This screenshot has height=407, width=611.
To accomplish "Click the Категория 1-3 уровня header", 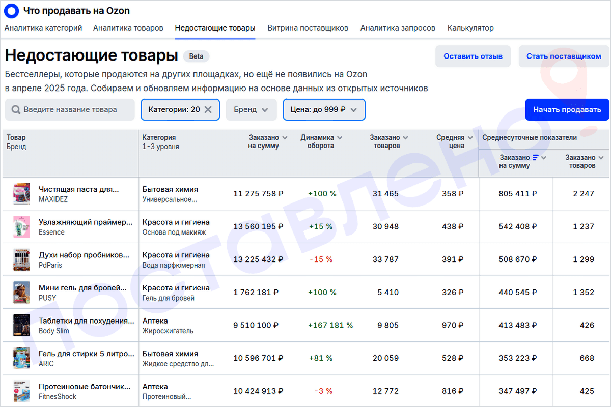I will click(x=160, y=142).
